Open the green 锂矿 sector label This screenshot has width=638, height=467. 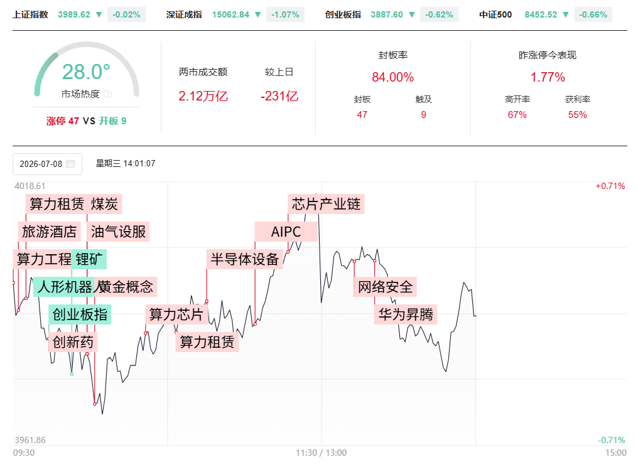89,259
